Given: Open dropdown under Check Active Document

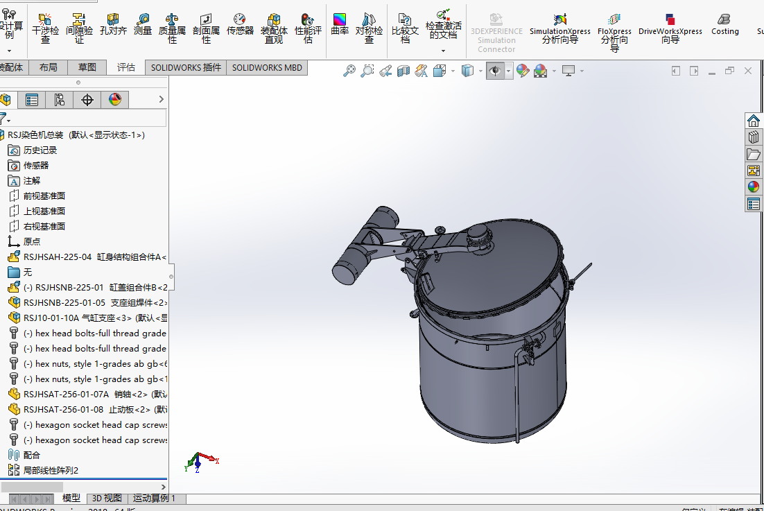Looking at the screenshot, I should click(x=444, y=51).
